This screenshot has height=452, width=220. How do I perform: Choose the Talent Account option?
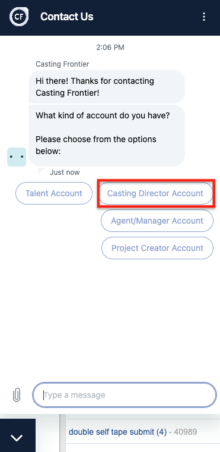pos(54,193)
